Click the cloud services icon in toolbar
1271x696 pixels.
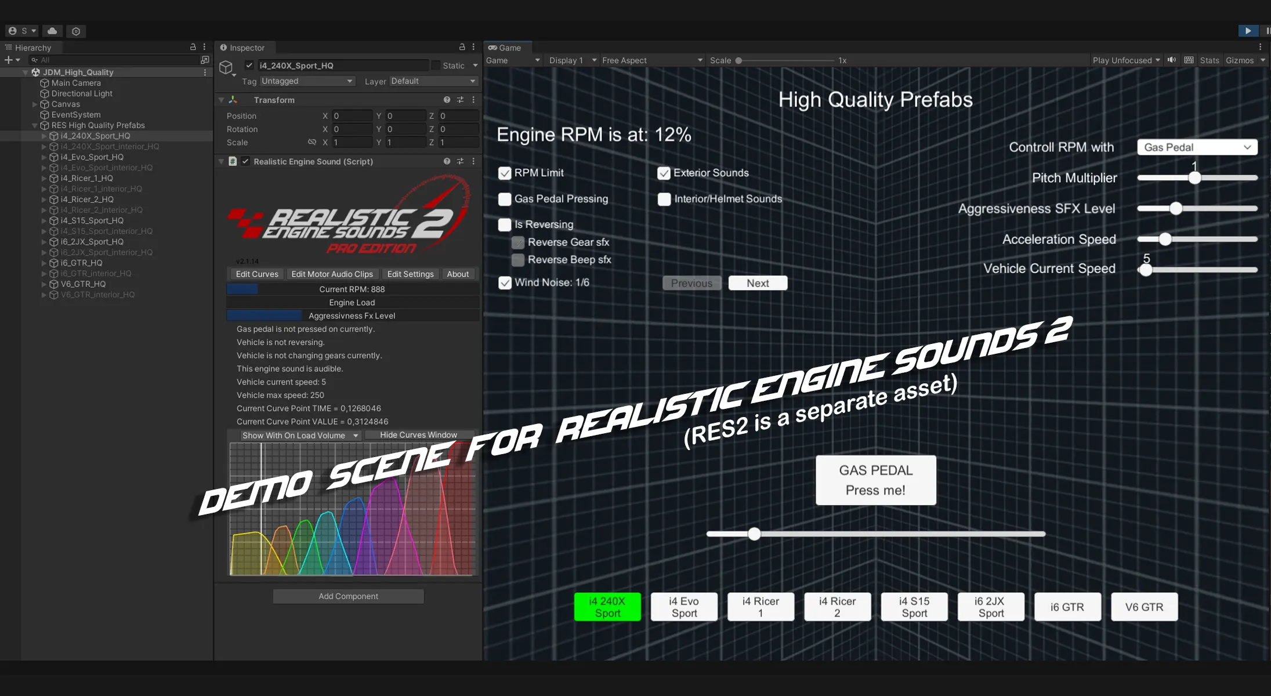point(52,31)
